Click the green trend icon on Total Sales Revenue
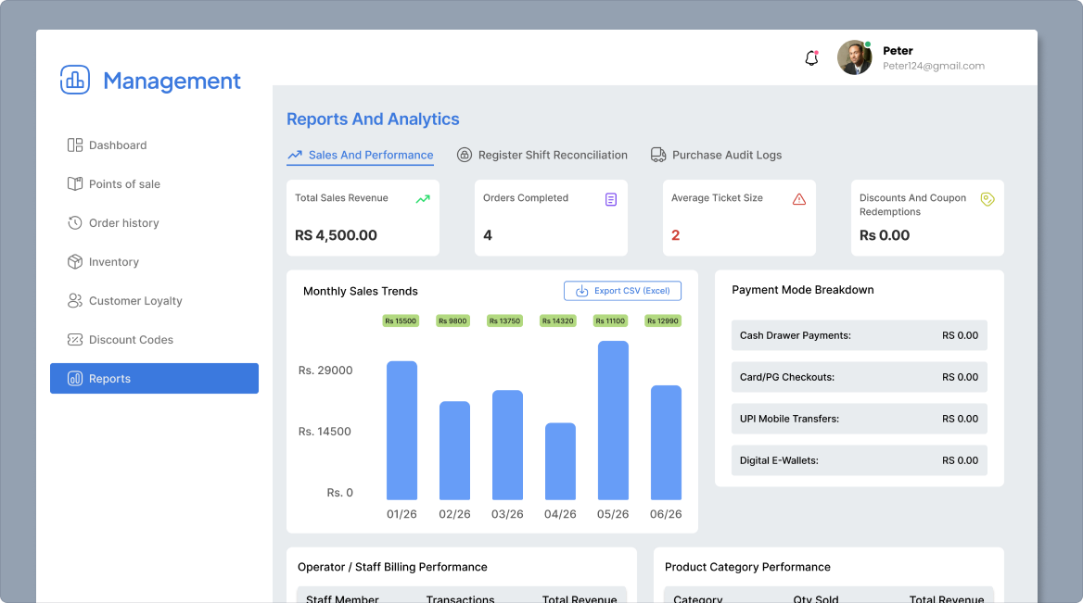 (x=423, y=199)
